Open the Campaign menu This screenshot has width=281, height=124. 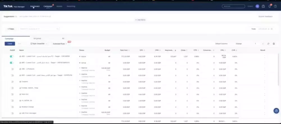[48, 6]
